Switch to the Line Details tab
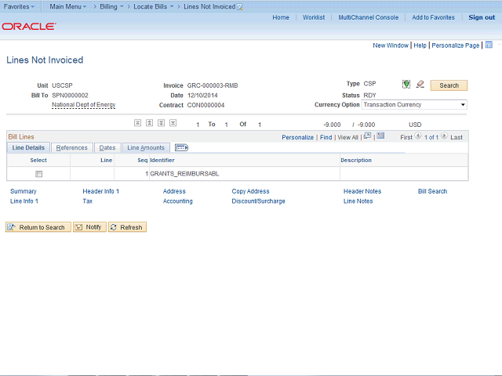The width and height of the screenshot is (502, 376). (28, 148)
